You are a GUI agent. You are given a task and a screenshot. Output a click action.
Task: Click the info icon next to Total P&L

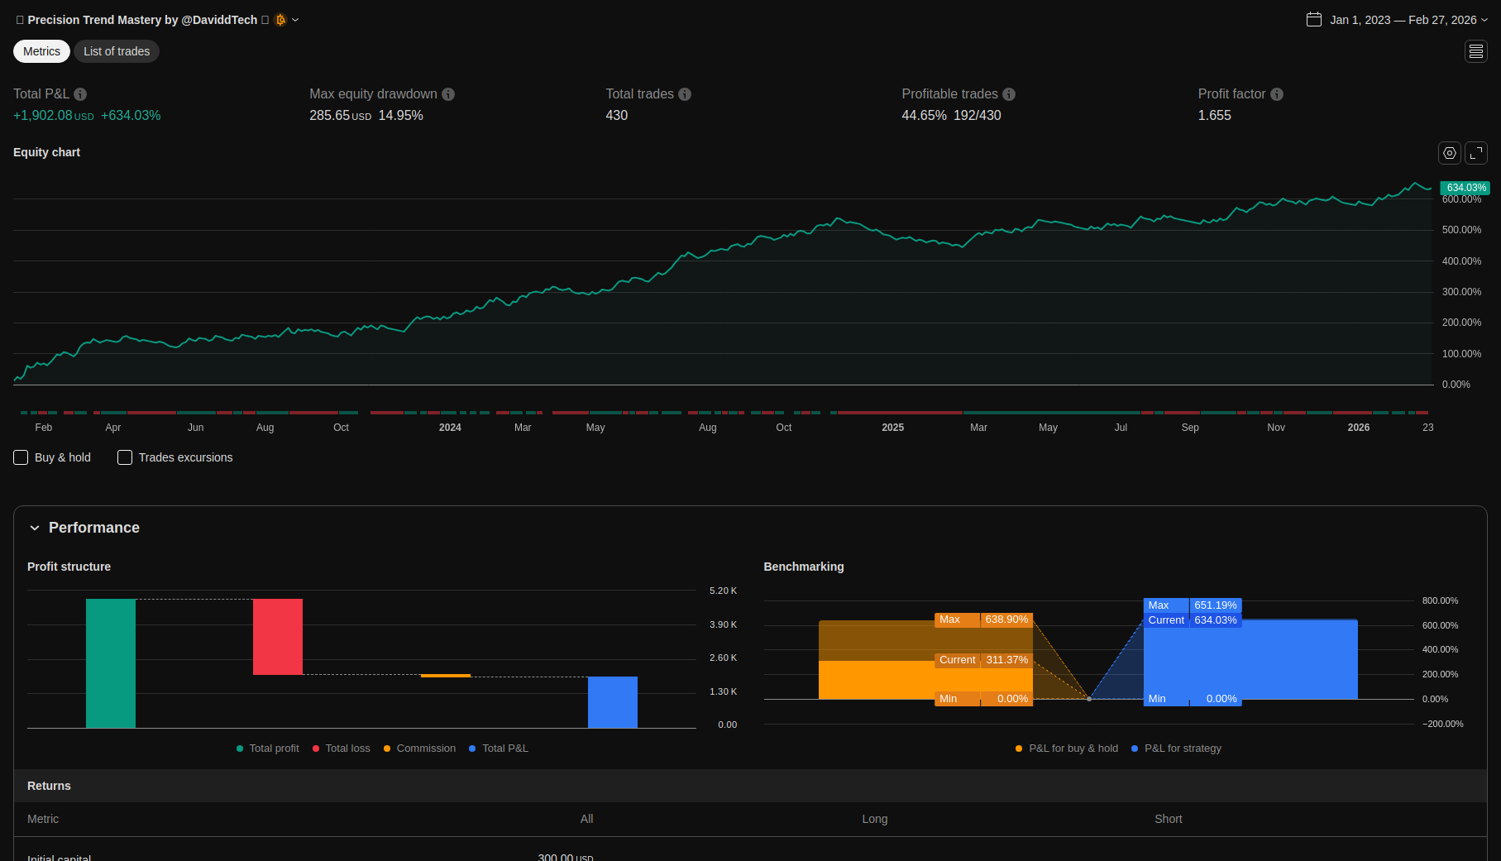pyautogui.click(x=80, y=94)
